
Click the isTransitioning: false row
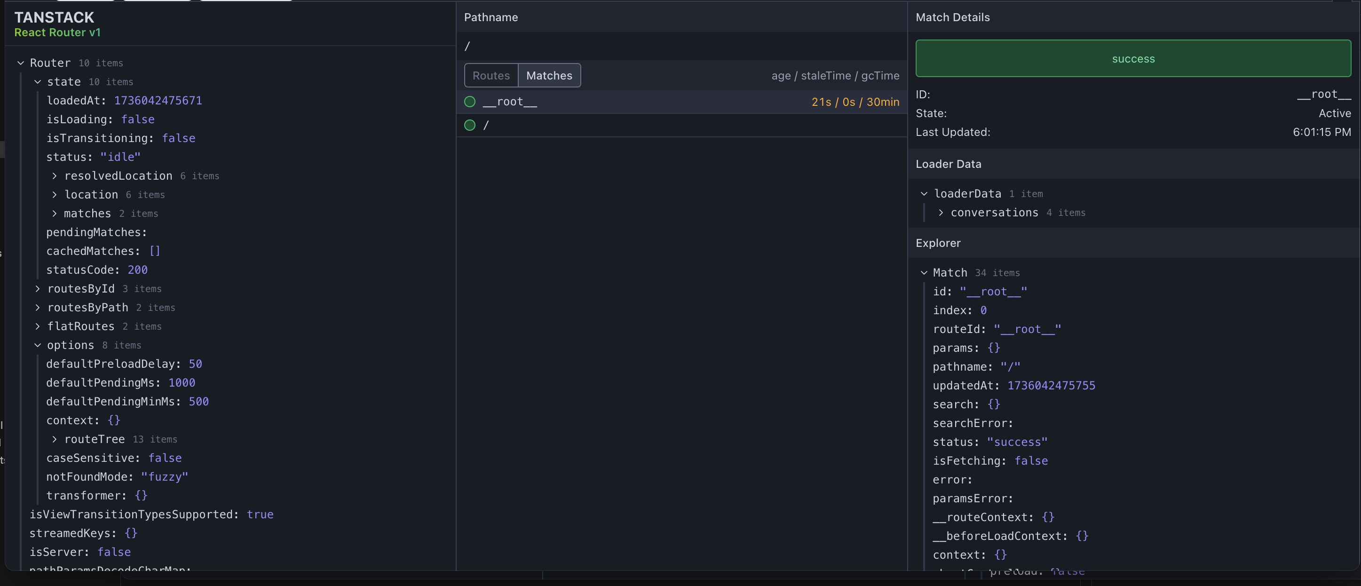(x=121, y=138)
